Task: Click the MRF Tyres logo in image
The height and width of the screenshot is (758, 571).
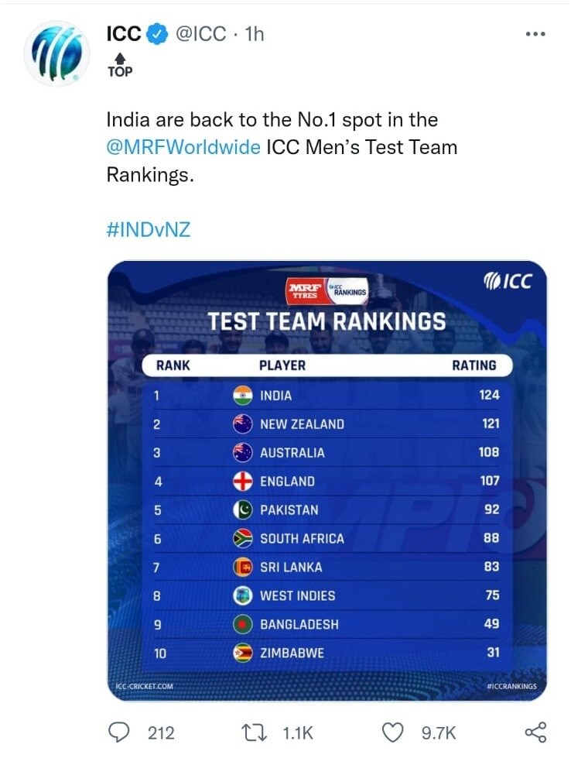Action: tap(306, 291)
